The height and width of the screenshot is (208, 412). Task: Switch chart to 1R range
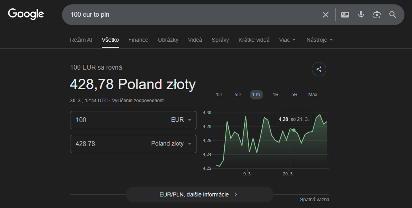[x=275, y=95]
